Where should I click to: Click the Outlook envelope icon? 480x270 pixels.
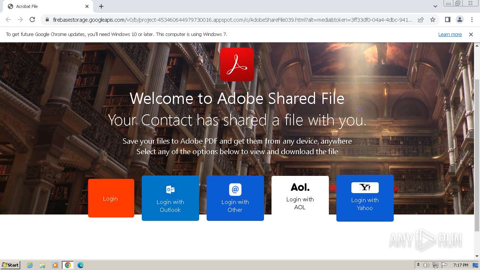point(170,189)
